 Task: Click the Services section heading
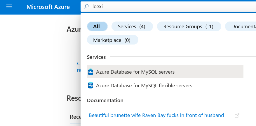96,57
